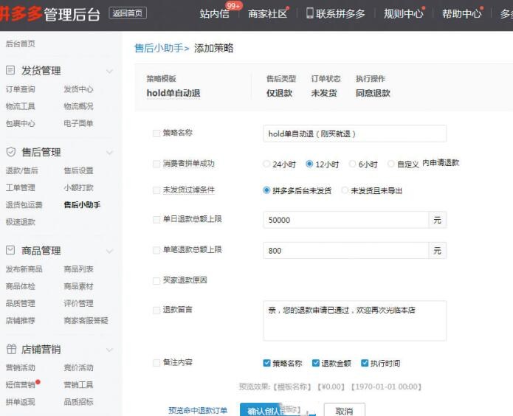Toggle the 执行时间 remark checkbox
The width and height of the screenshot is (513, 416).
(365, 363)
